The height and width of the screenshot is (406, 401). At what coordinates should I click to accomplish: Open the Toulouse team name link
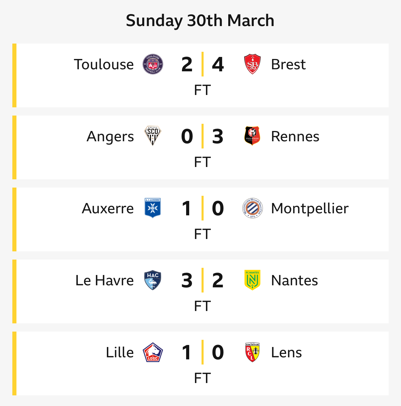[104, 64]
